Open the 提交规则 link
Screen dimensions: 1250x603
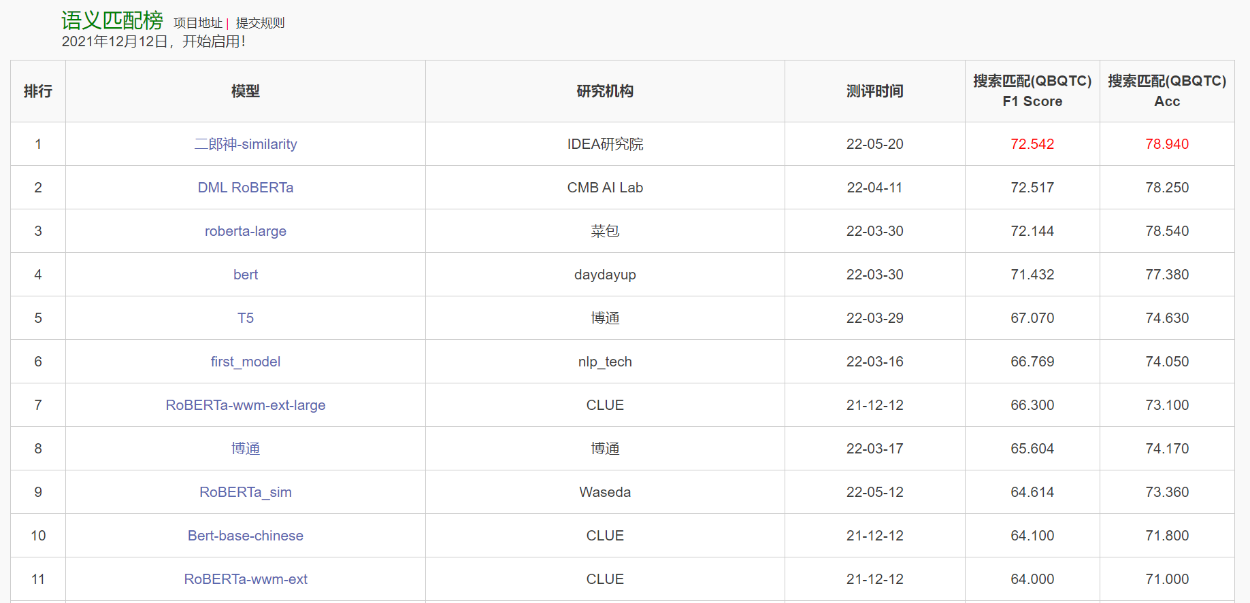[x=260, y=23]
